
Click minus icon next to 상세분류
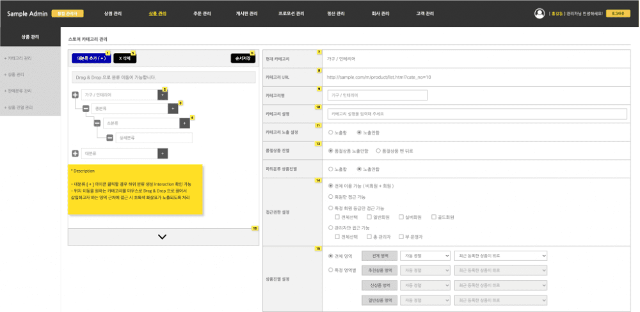click(x=110, y=137)
